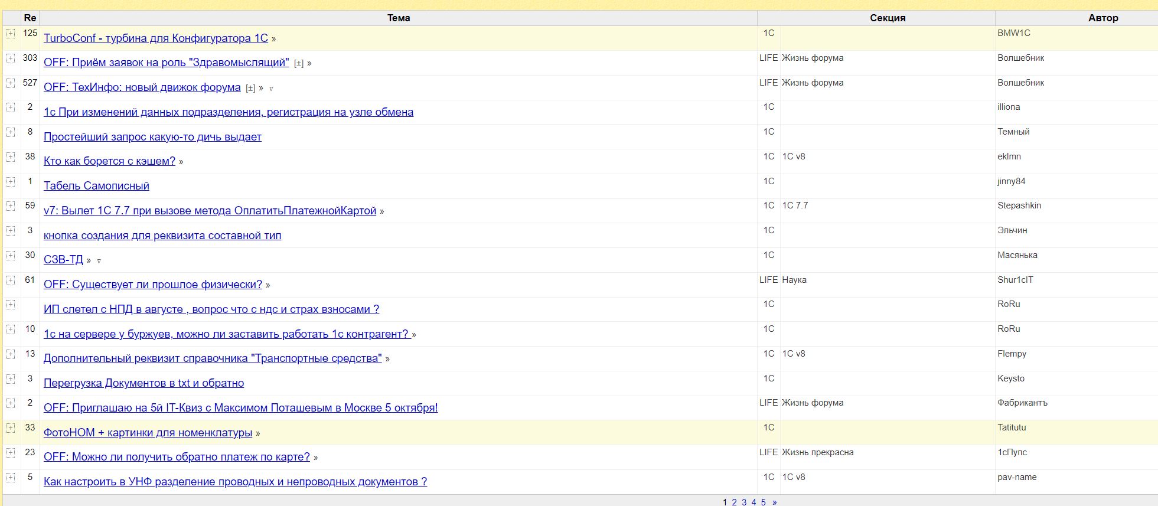
Task: Expand "Существует ли прошлое физически?" row
Action: [10, 280]
